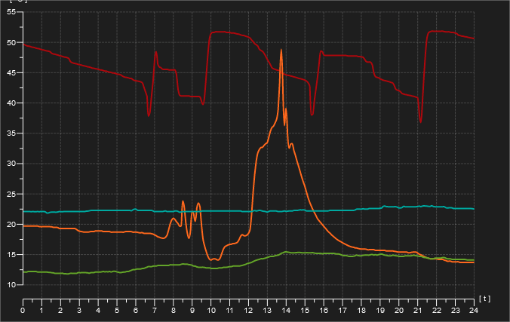
Task: Select the 6 label on the time axis
Action: coord(136,311)
